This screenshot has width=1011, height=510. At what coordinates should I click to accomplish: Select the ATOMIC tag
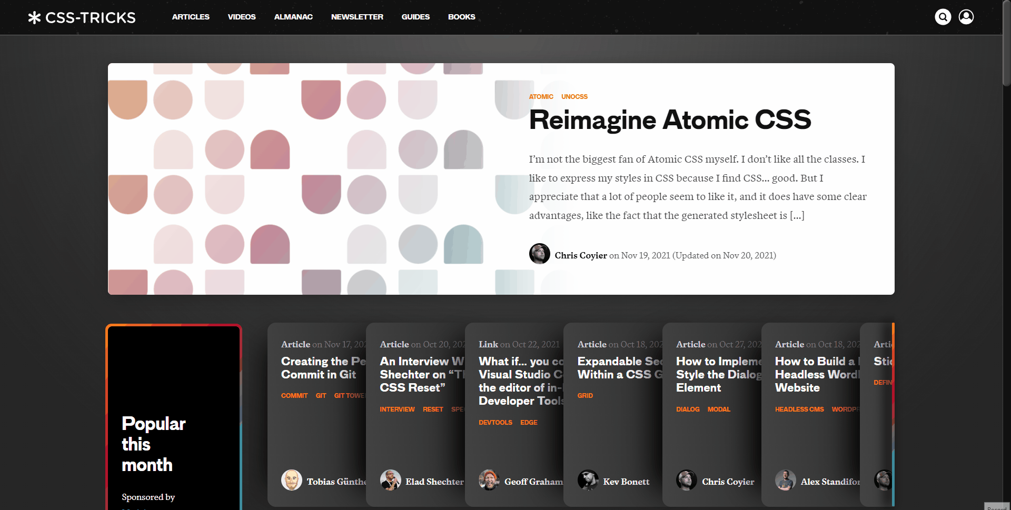click(541, 97)
